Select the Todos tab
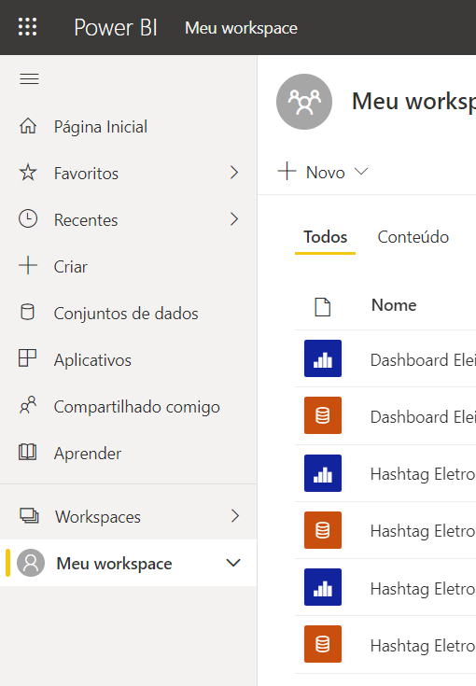476x686 pixels. point(325,237)
